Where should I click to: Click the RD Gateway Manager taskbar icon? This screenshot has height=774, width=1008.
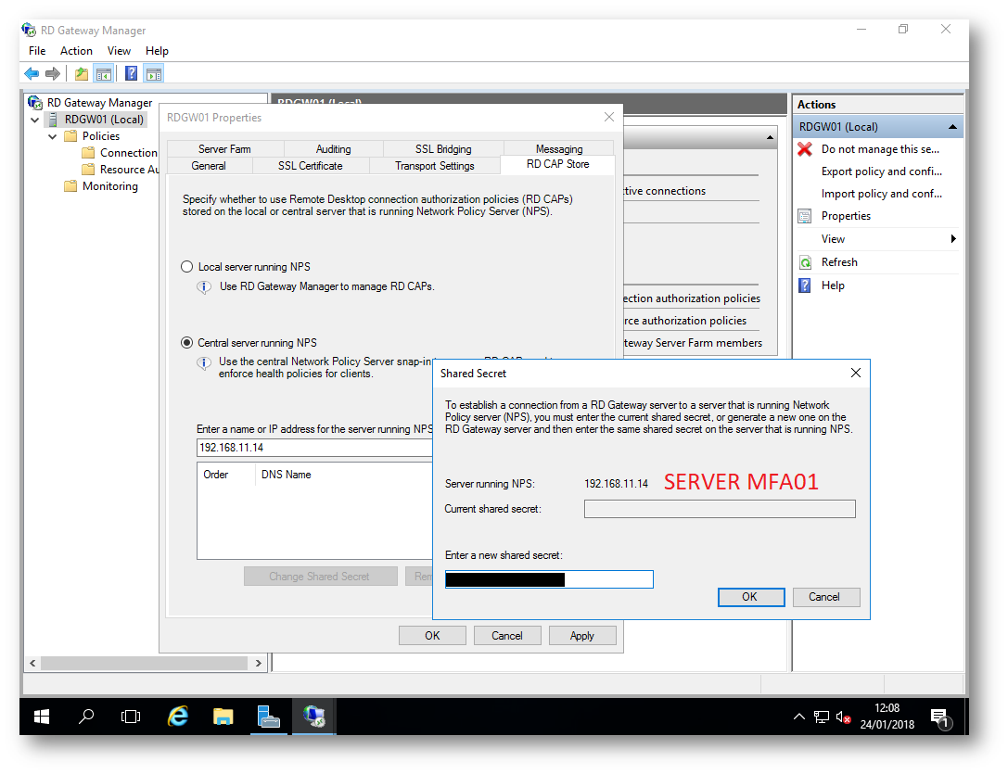point(313,717)
